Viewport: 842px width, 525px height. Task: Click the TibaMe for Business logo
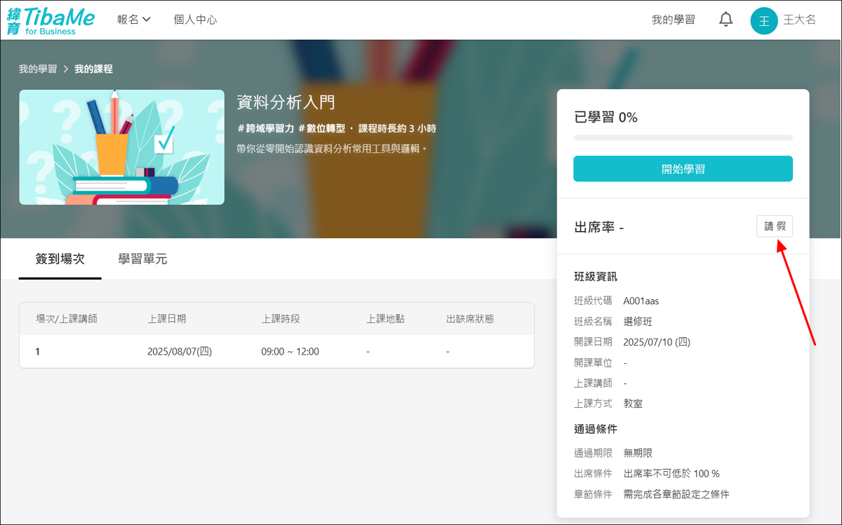coord(51,20)
